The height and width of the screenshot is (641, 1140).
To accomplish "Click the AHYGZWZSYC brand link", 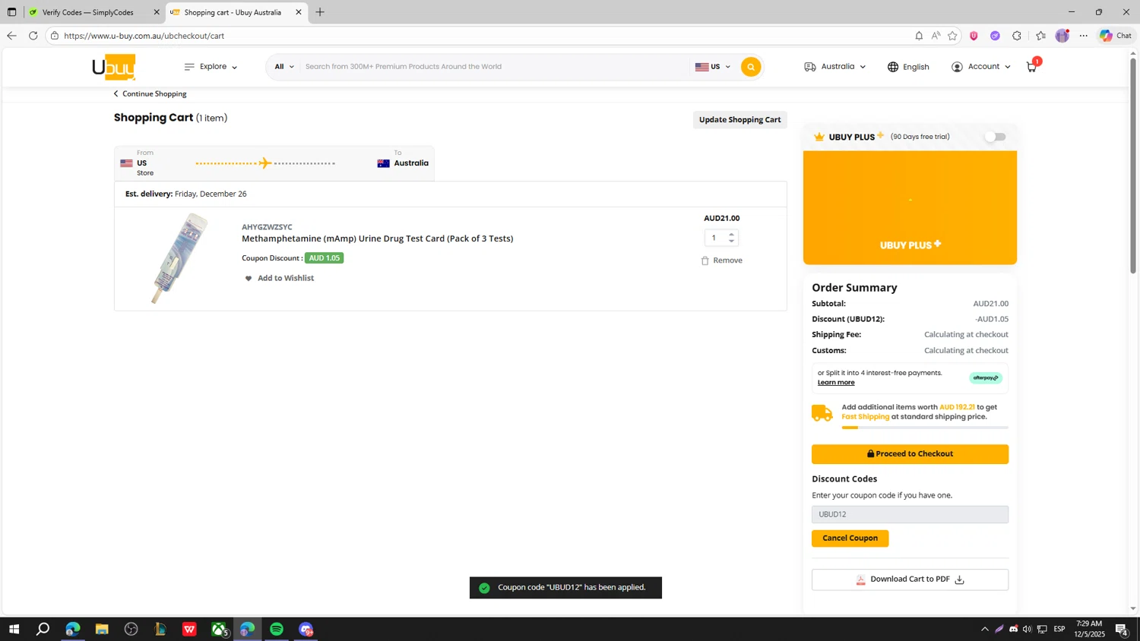I will [267, 227].
